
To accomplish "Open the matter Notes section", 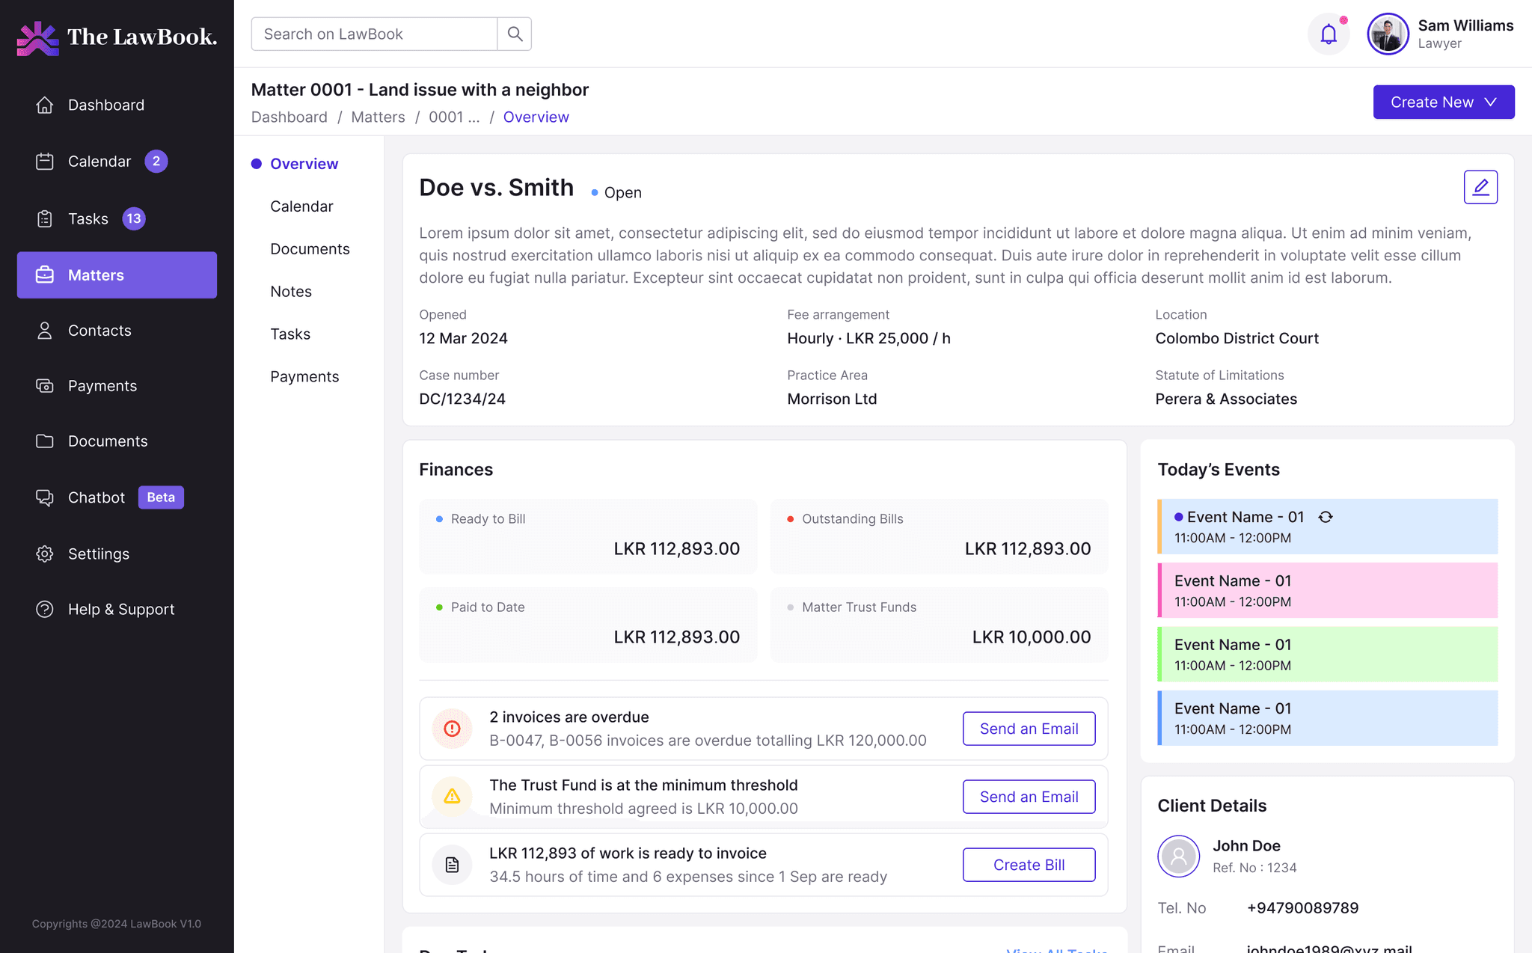I will pyautogui.click(x=291, y=292).
